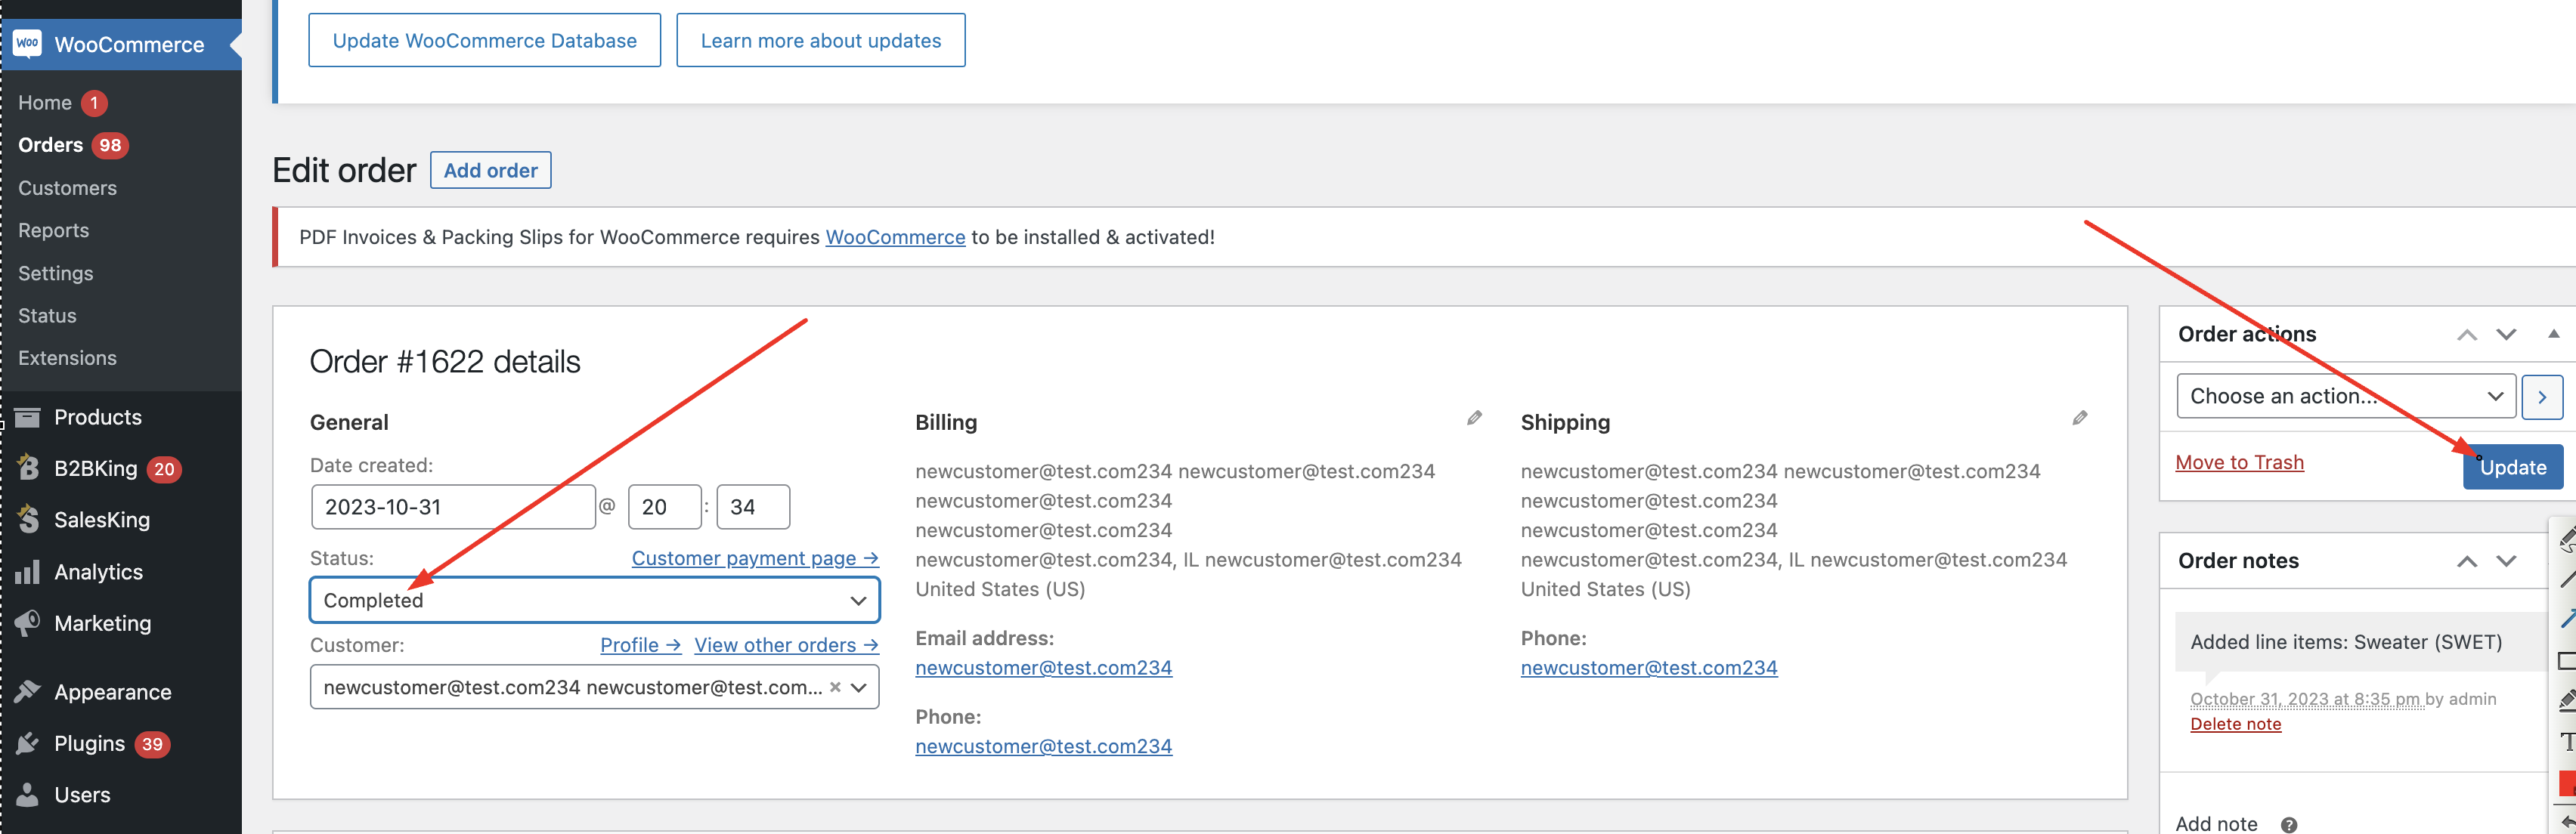
Task: Move the Order notes panel up
Action: [x=2467, y=561]
